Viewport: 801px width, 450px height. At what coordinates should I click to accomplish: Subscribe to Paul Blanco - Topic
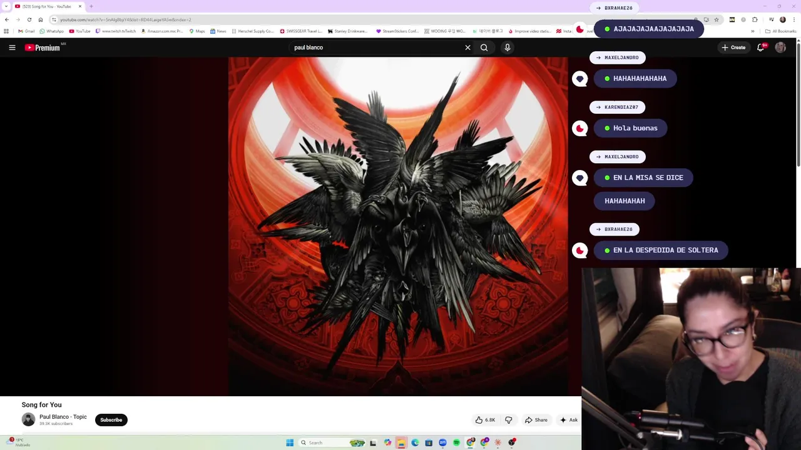(x=111, y=420)
